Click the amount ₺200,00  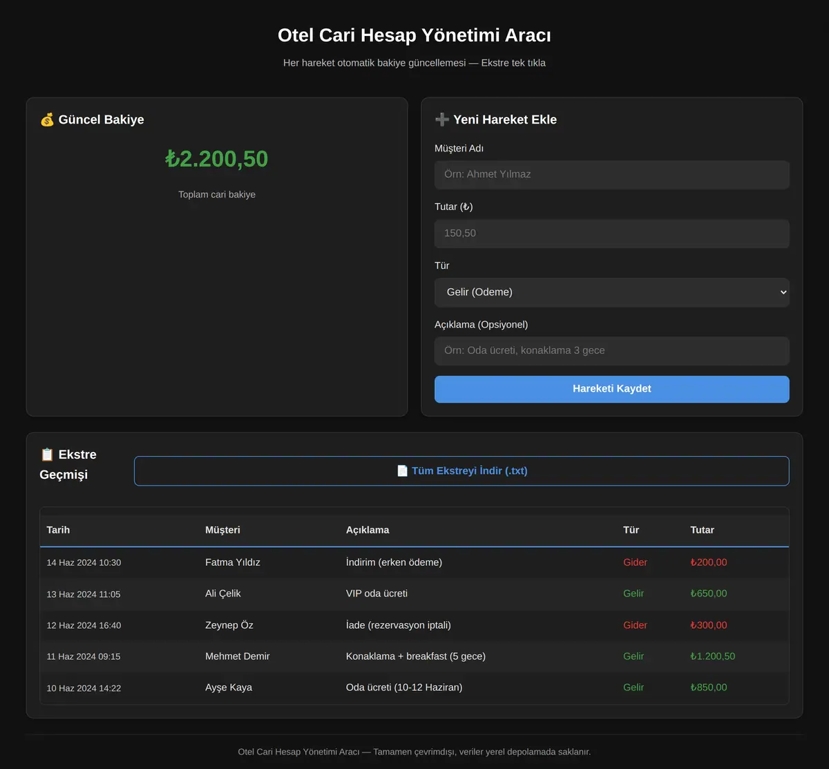tap(709, 562)
